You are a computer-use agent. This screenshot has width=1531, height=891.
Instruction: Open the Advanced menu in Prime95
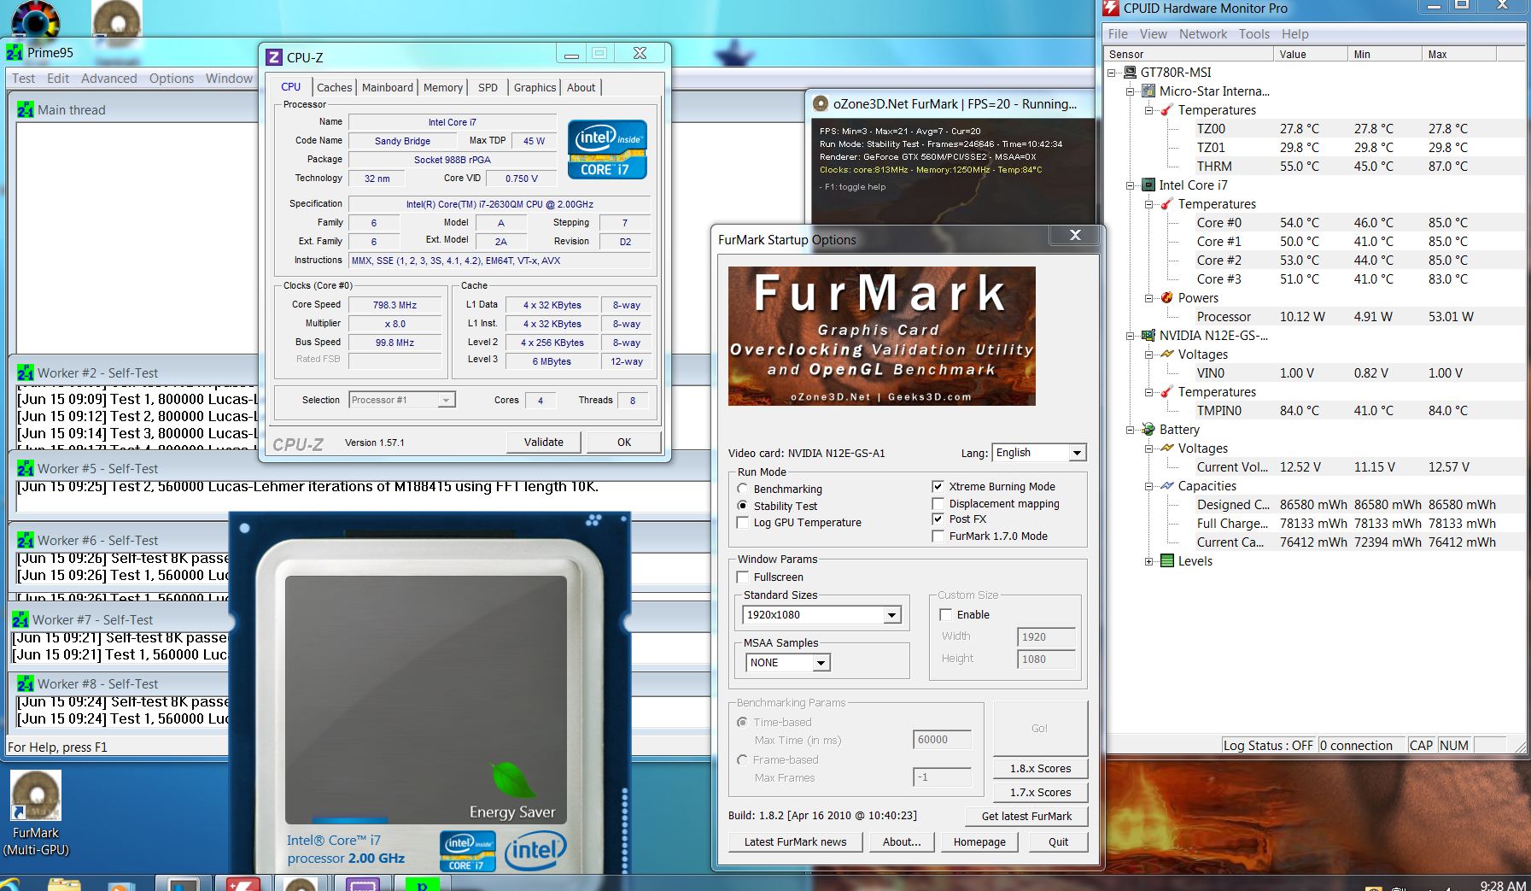pos(108,79)
